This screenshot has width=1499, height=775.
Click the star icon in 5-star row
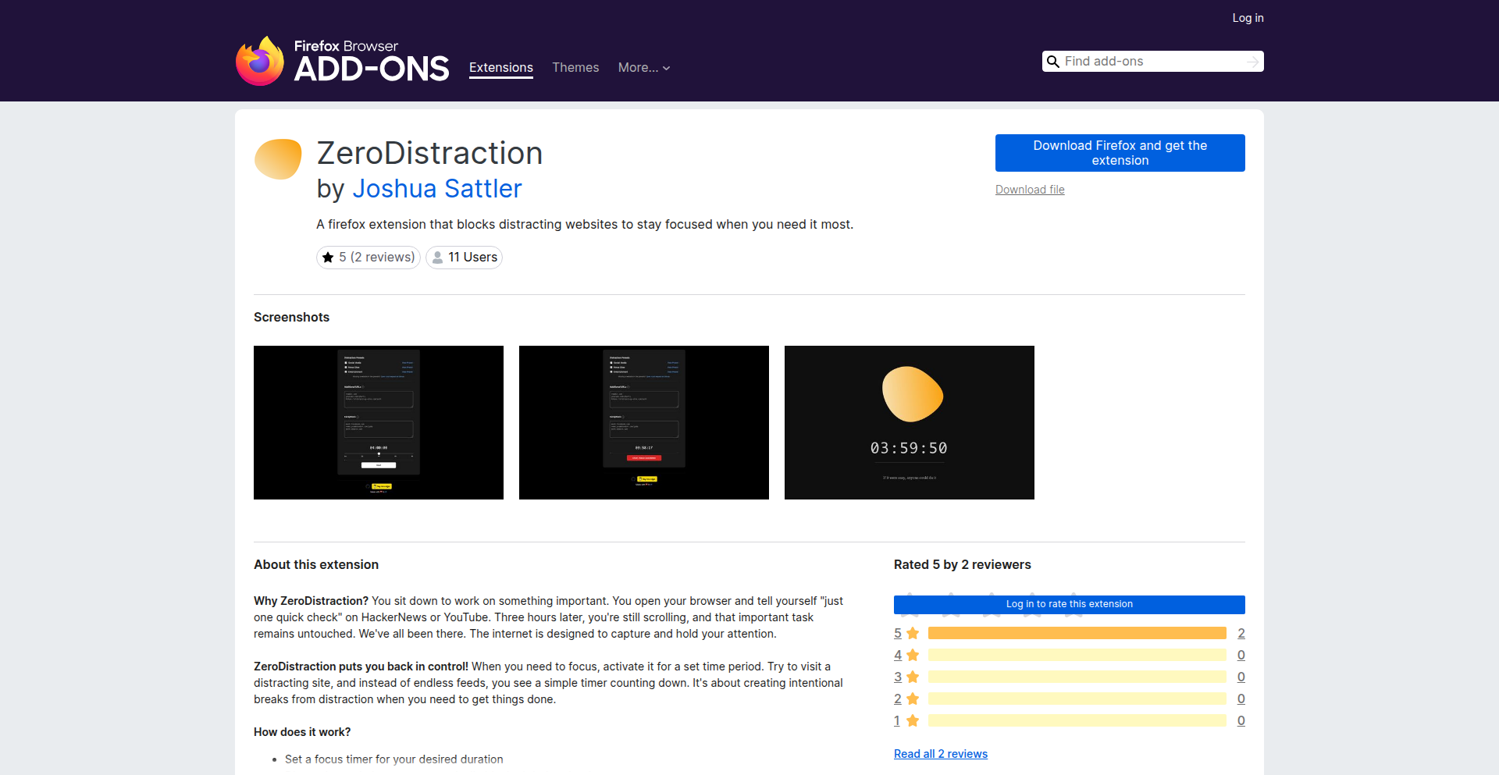point(913,633)
